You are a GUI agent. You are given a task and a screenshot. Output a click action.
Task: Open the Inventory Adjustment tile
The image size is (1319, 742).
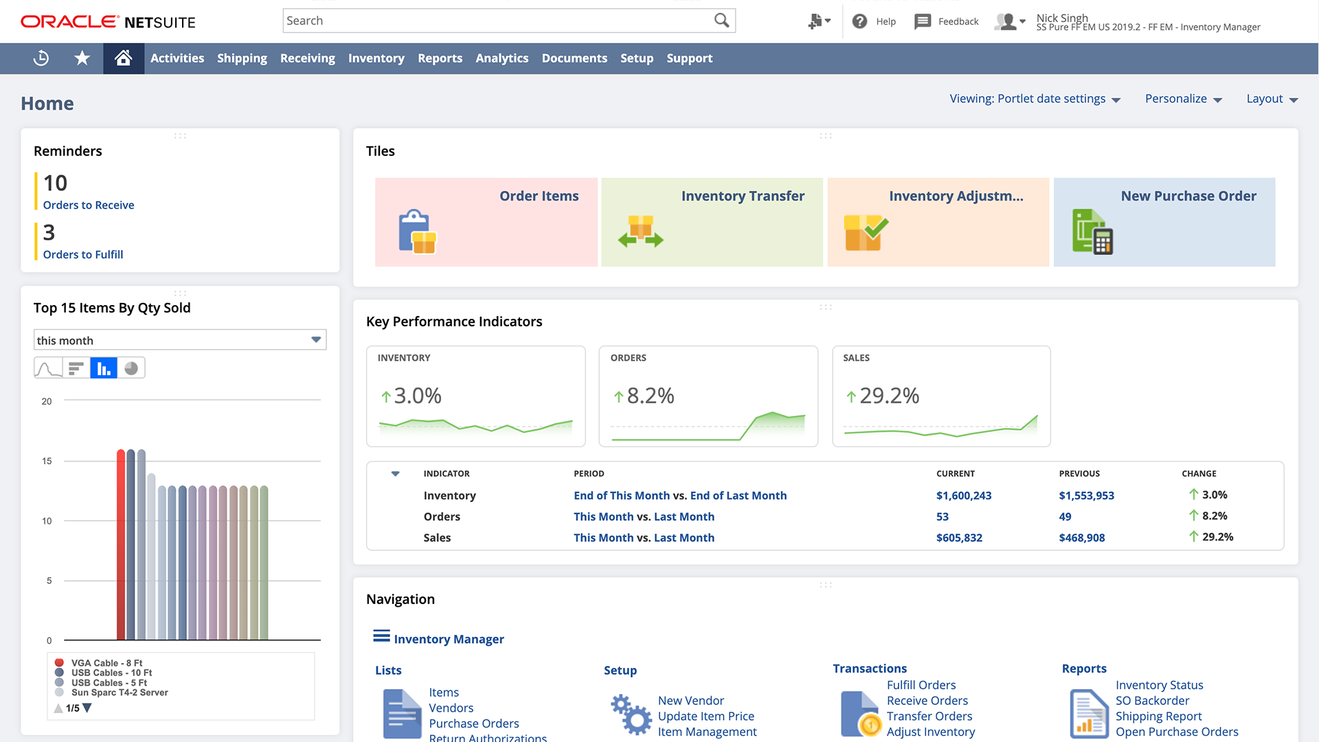coord(938,221)
